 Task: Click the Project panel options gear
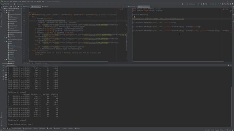19,7
